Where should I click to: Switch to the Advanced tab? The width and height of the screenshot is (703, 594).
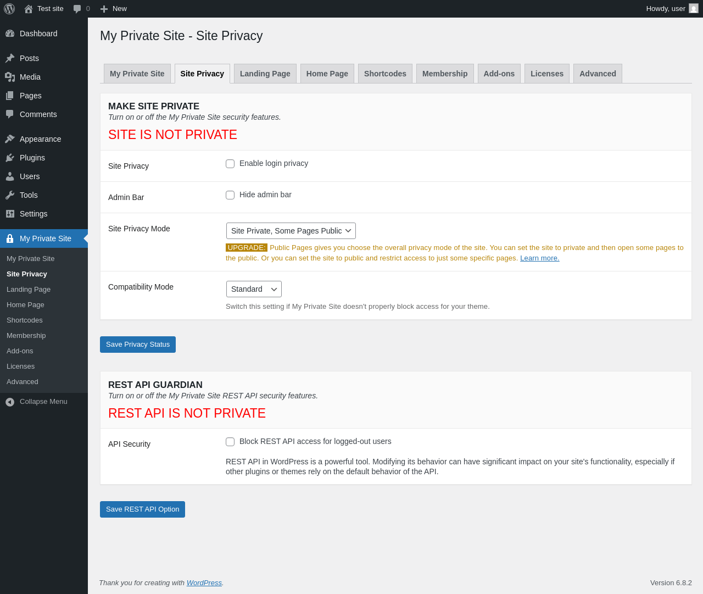598,74
